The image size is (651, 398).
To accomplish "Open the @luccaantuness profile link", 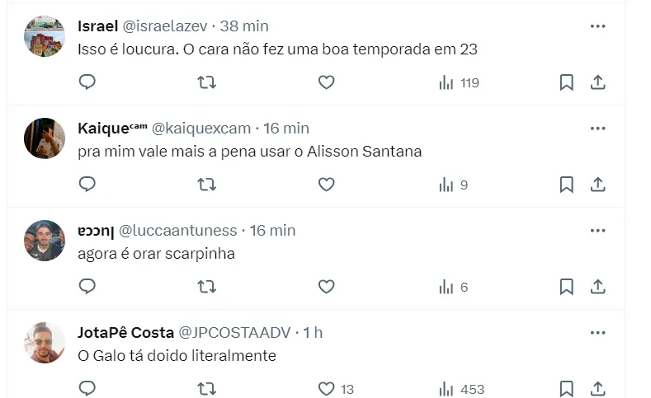I will click(178, 231).
